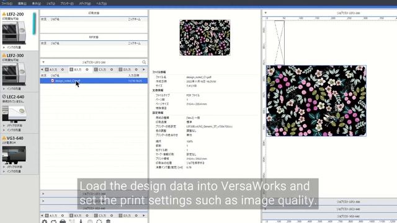Switch to the C入力 queue tab
397x223 pixels.
[100, 69]
